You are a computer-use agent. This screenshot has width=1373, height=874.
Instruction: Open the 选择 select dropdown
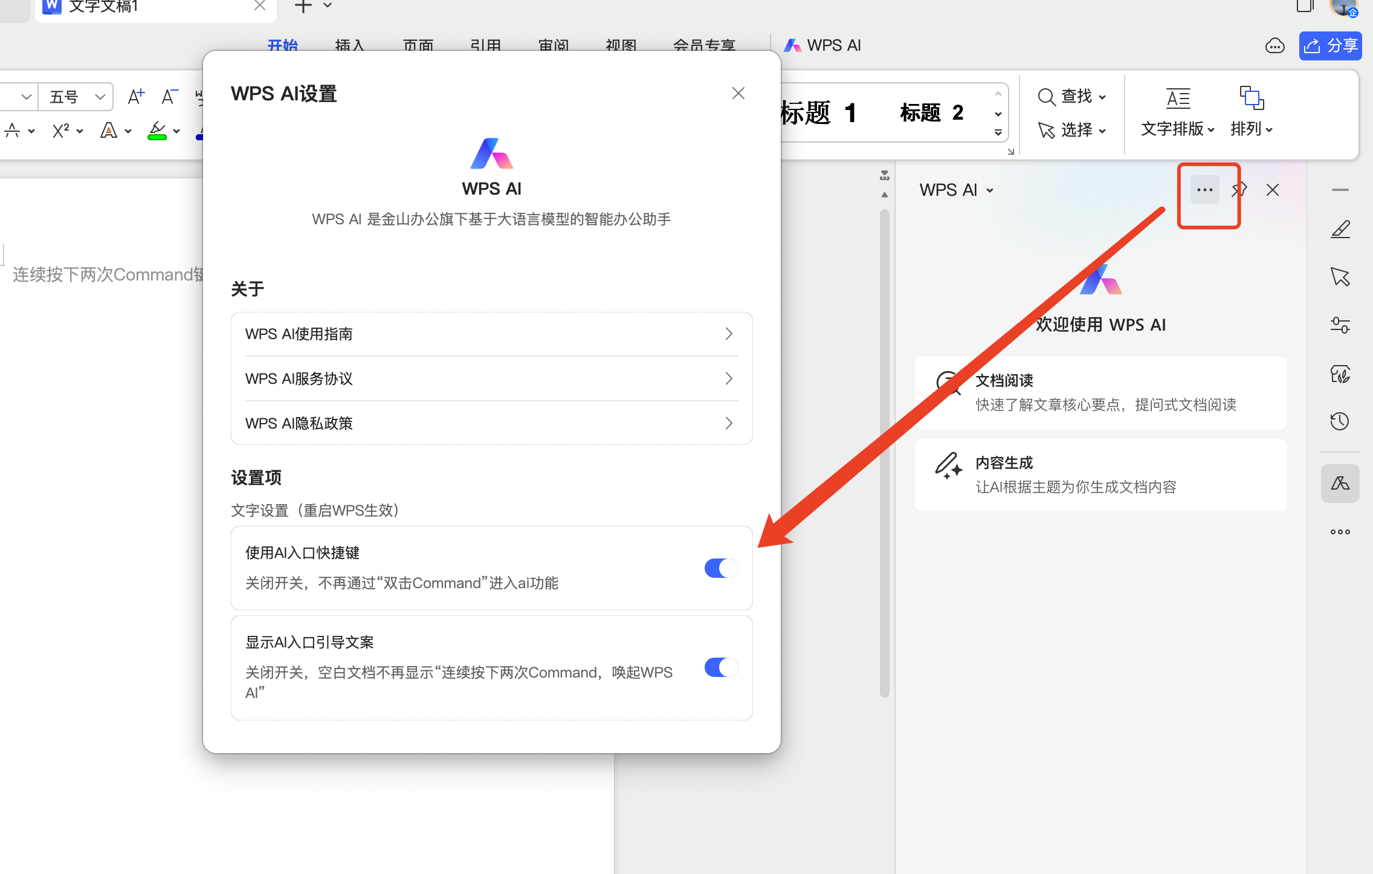pos(1072,129)
